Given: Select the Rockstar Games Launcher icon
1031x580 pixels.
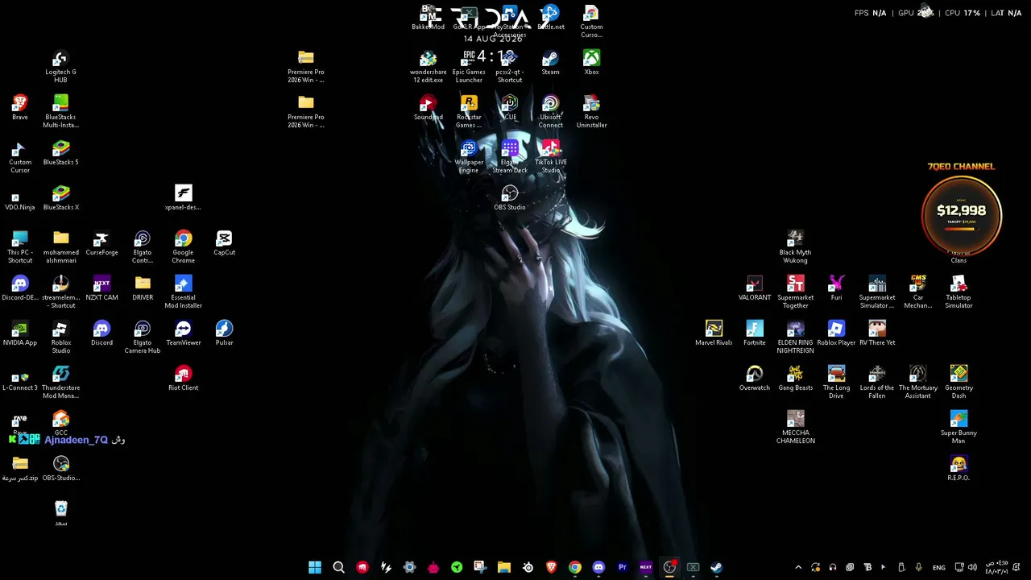Looking at the screenshot, I should pos(469,112).
